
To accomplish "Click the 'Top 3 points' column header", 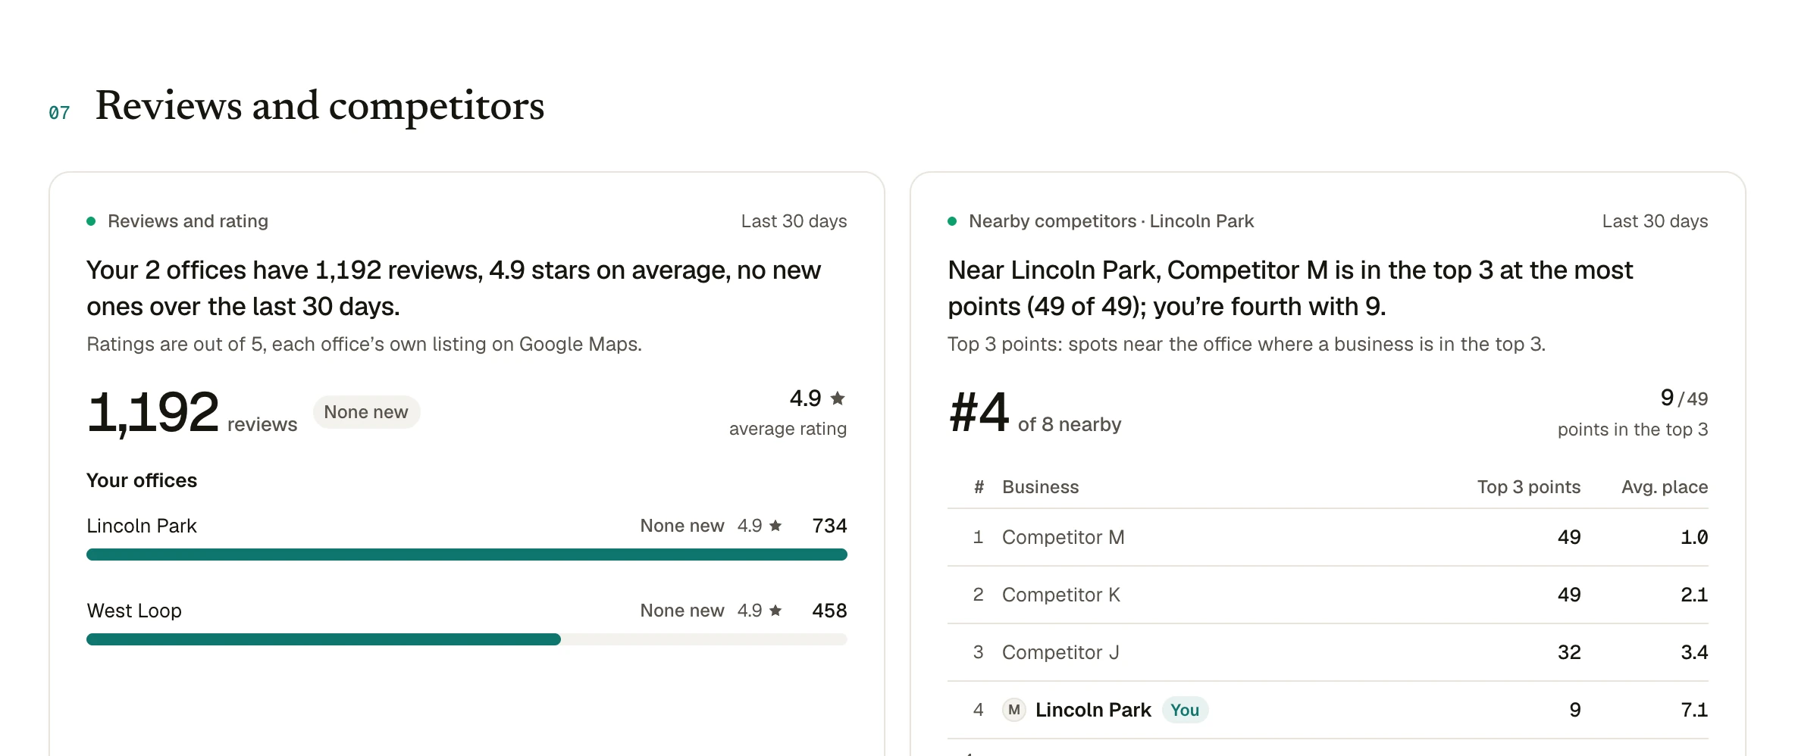I will pos(1529,487).
